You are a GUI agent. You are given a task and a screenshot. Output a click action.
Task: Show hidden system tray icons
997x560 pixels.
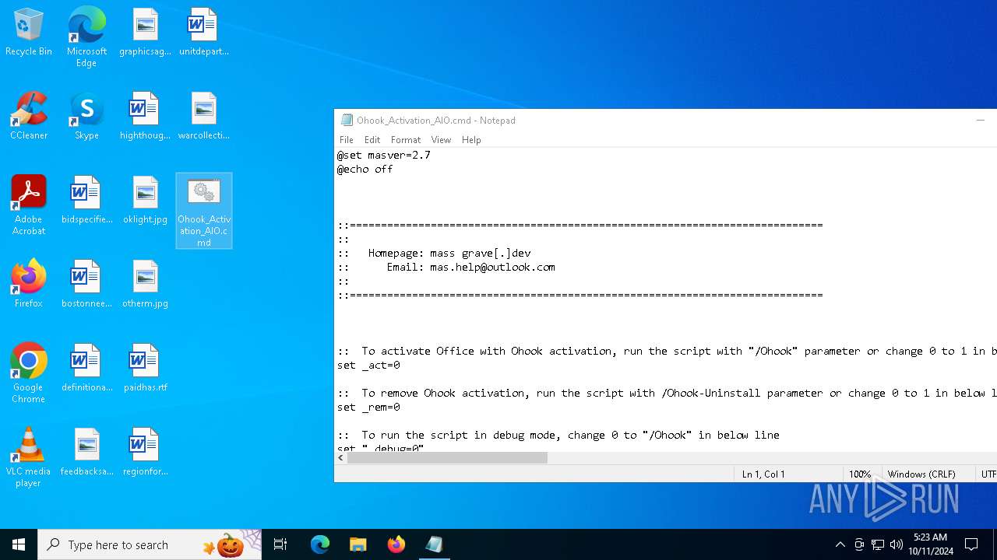(x=840, y=544)
